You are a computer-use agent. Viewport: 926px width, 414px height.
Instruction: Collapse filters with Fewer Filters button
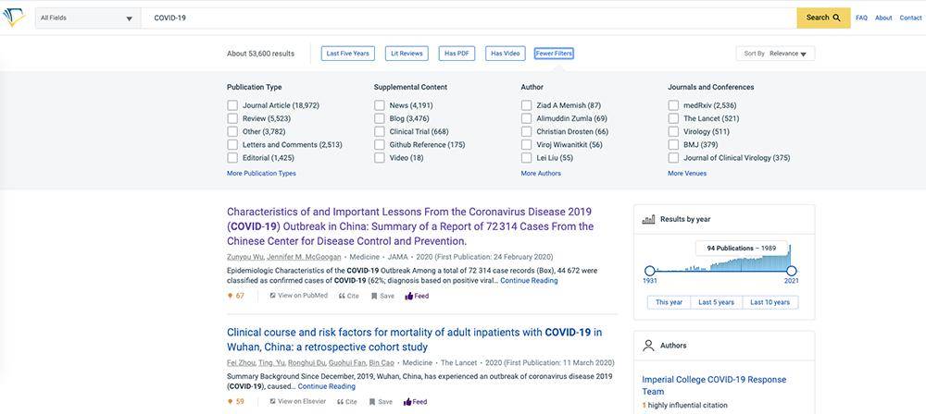click(554, 54)
